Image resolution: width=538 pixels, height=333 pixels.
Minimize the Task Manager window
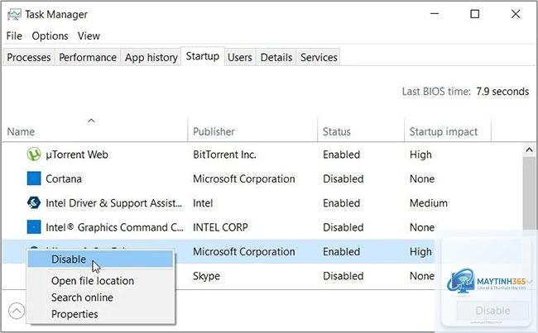[x=435, y=14]
